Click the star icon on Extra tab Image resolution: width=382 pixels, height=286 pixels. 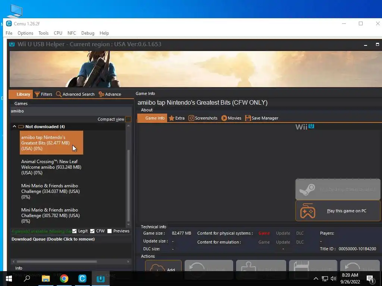click(172, 118)
